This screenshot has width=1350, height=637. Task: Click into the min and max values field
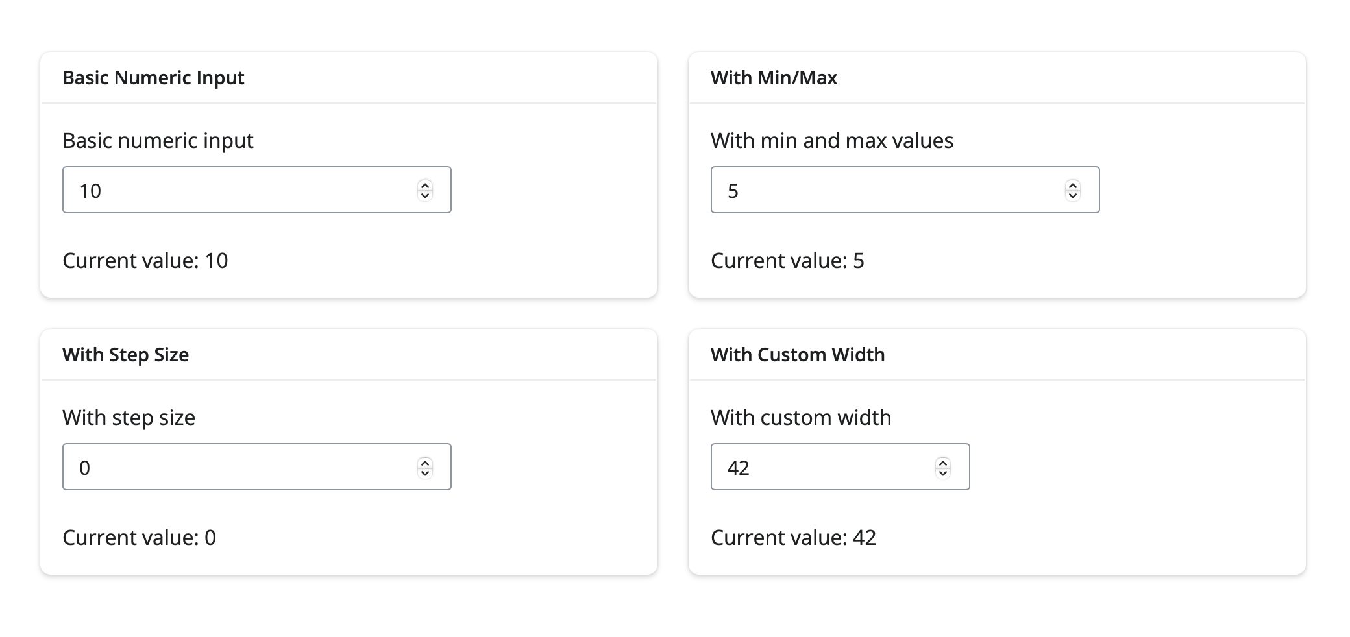pos(905,190)
